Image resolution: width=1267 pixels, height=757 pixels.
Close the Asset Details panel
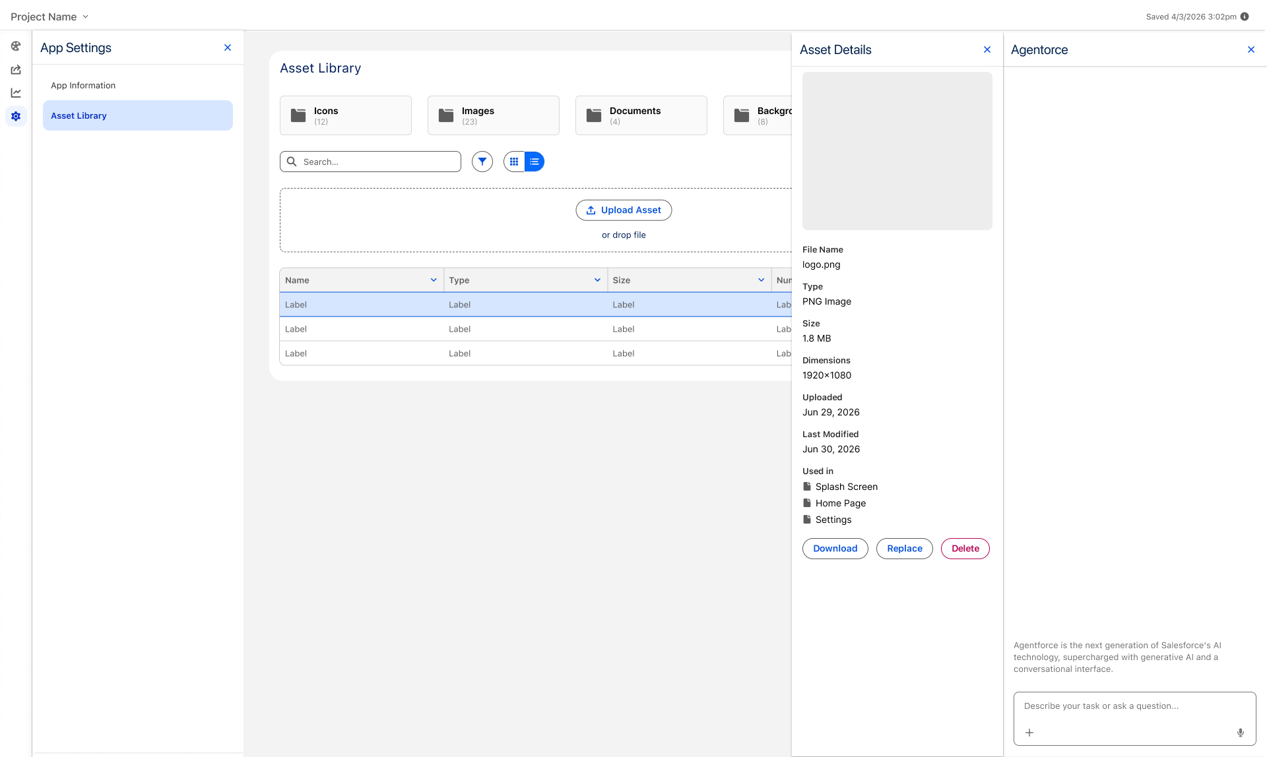tap(987, 49)
